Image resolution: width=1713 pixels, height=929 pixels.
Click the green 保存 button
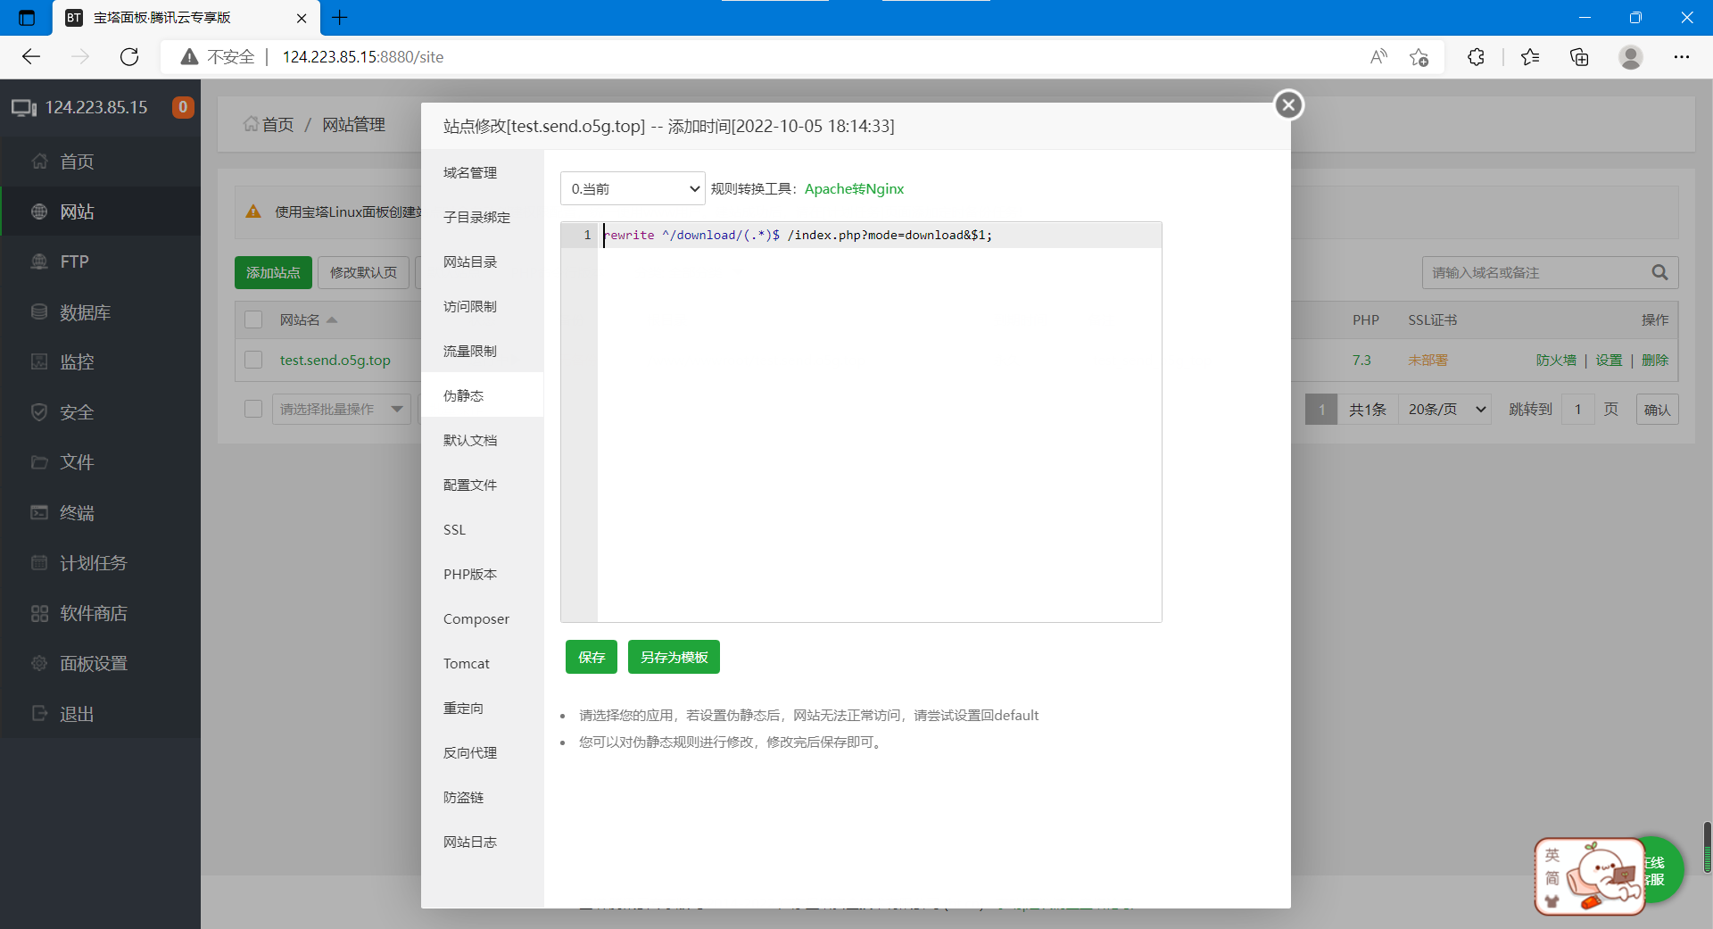(591, 658)
